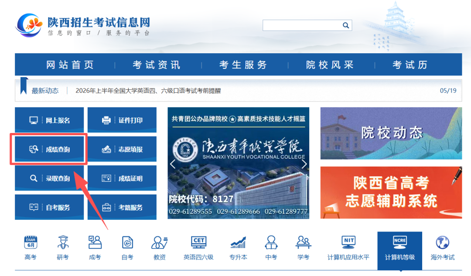Open the 陕西青年职业学院 banner image
The width and height of the screenshot is (471, 276).
pos(238,163)
